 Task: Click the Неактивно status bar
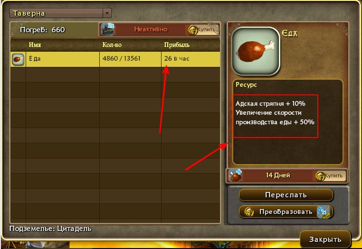coord(151,29)
